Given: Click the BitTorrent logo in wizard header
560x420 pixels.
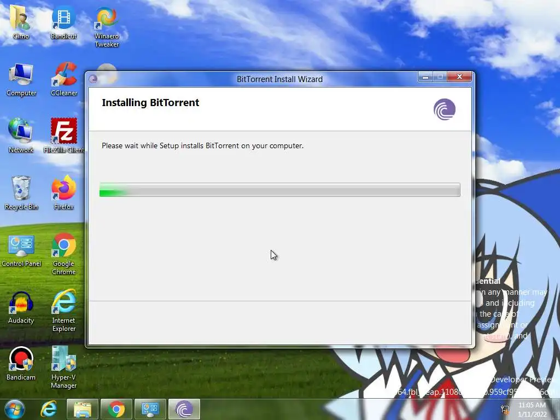Looking at the screenshot, I should tap(444, 109).
